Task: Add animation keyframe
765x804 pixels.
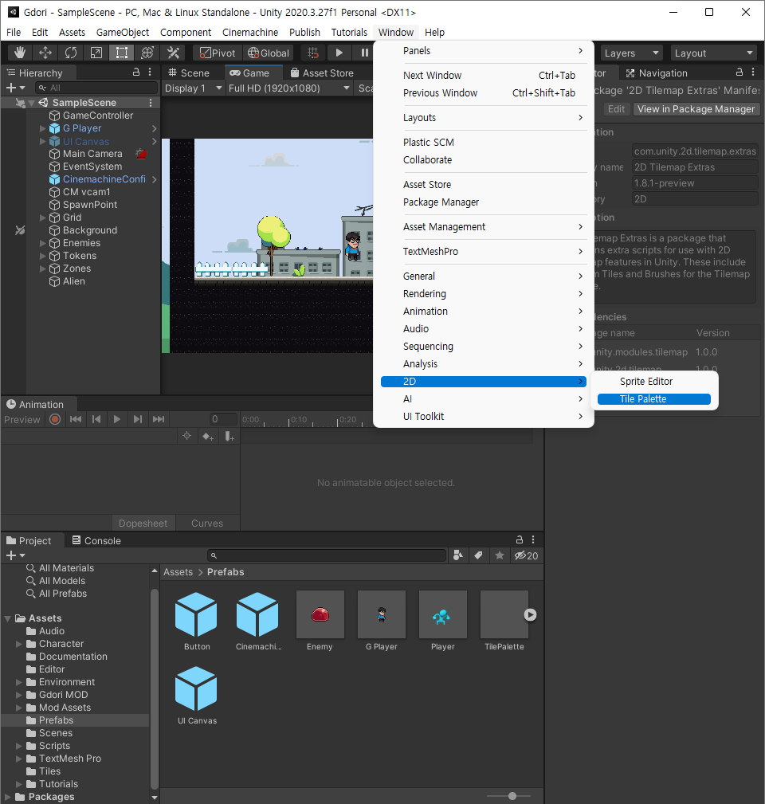Action: 208,437
